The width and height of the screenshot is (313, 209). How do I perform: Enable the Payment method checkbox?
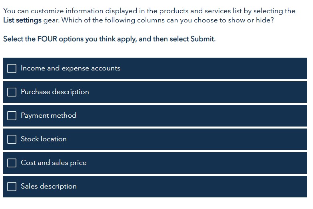12,116
